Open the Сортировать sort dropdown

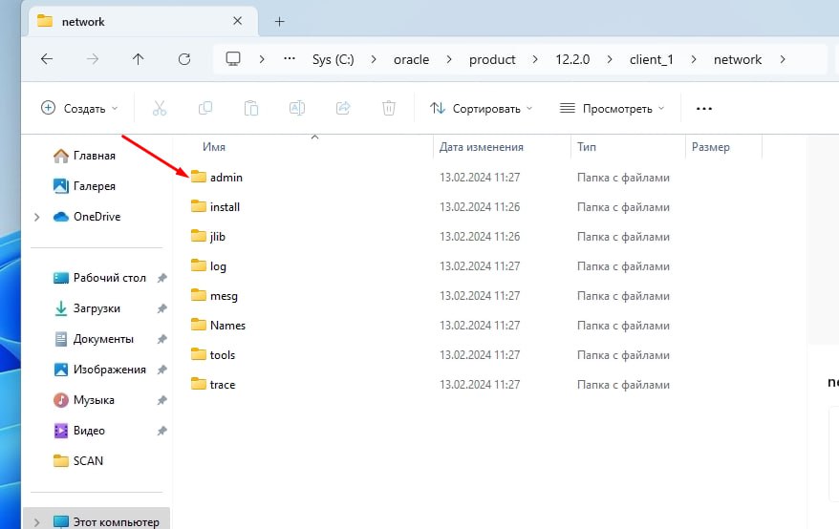pos(481,109)
